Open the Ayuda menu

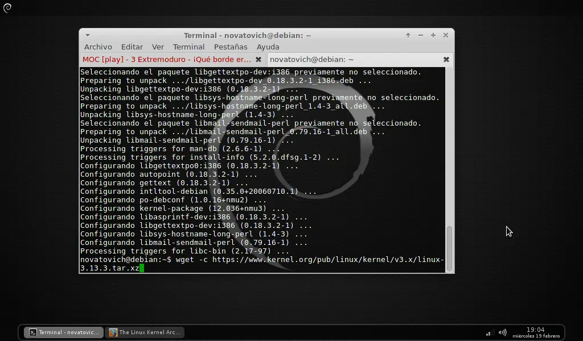[268, 47]
